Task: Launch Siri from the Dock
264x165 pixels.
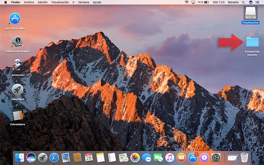Action: point(31,158)
